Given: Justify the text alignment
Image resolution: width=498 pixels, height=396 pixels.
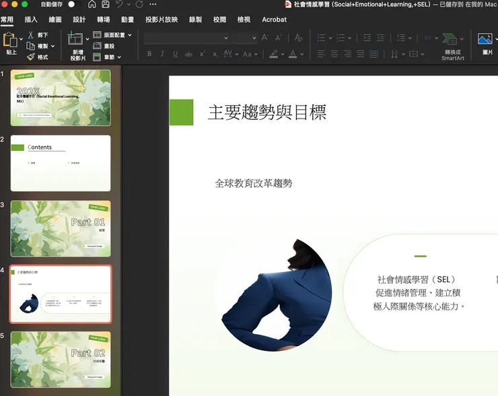Looking at the screenshot, I should (361, 54).
